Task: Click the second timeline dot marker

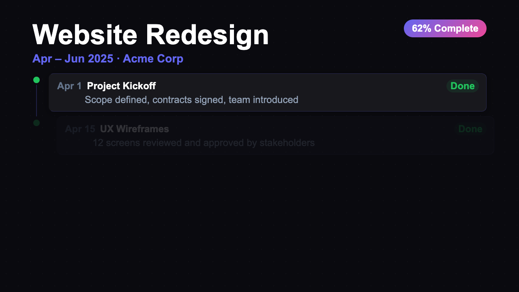Action: [36, 123]
